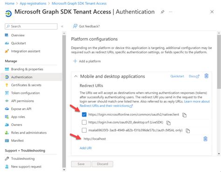Viewport: 221px width, 172px height.
Task: Pin the Authentication blade with pin icon
Action: tap(162, 12)
